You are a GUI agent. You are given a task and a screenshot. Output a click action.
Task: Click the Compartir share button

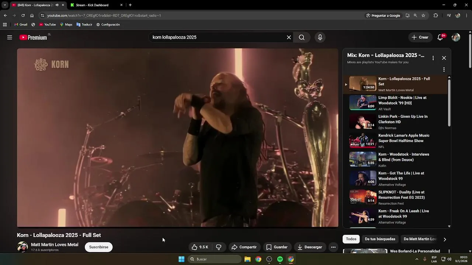[x=244, y=247]
